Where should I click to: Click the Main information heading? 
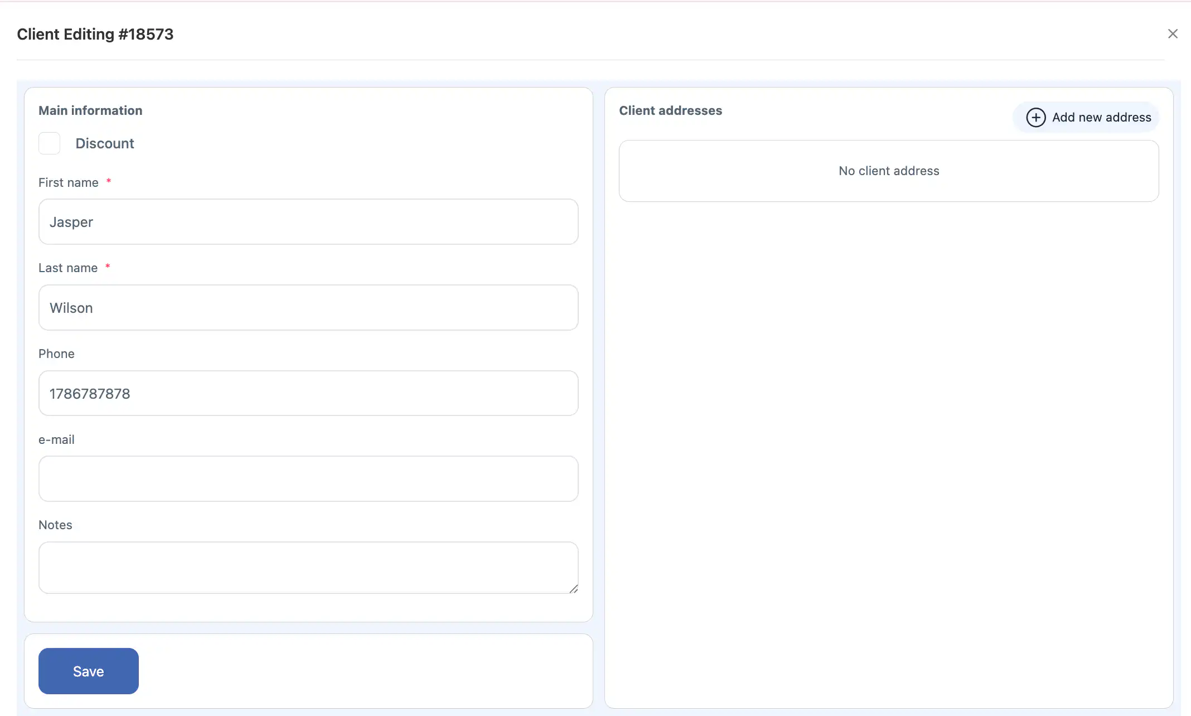coord(90,110)
